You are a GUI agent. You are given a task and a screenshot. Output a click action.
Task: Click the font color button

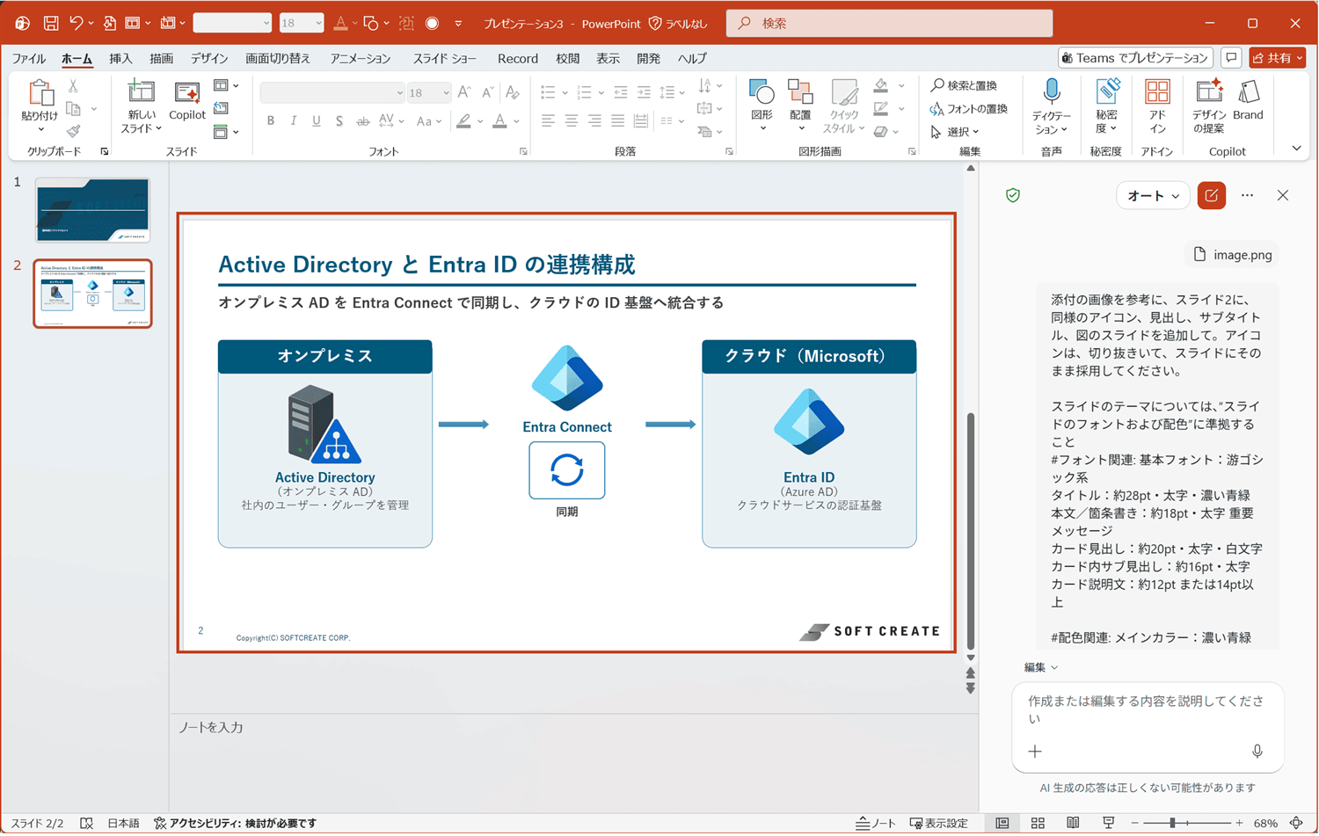[499, 121]
